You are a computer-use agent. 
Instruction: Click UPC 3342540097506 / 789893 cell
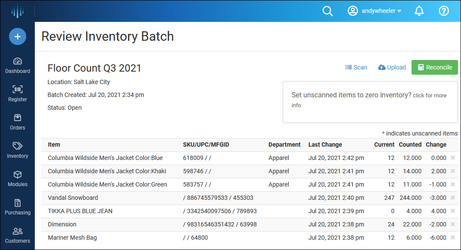pos(220,211)
